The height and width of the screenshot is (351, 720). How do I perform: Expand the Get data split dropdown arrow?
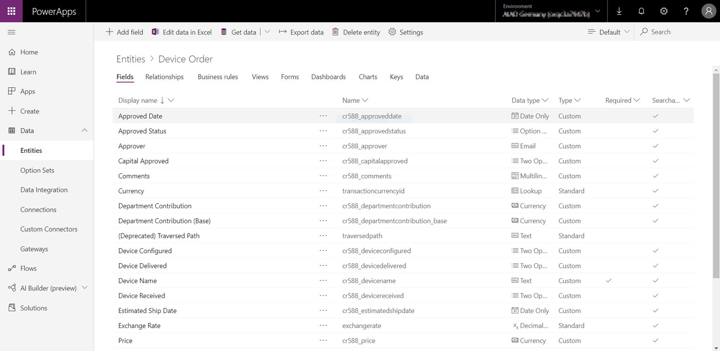267,32
